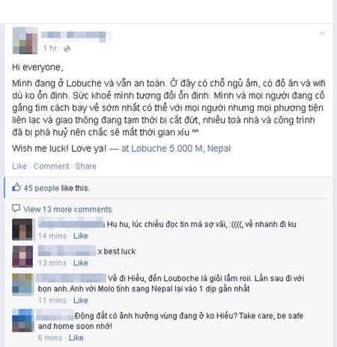Open the post author's profile picture
The height and width of the screenshot is (347, 337).
25,40
